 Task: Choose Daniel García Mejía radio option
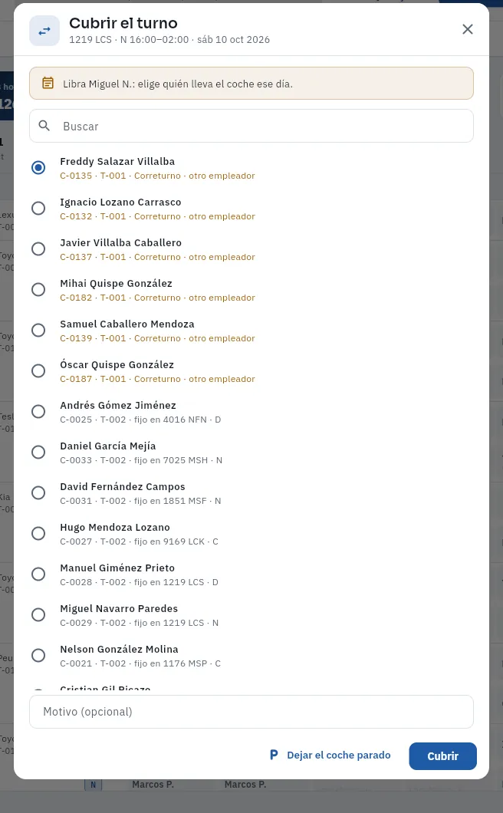38,452
